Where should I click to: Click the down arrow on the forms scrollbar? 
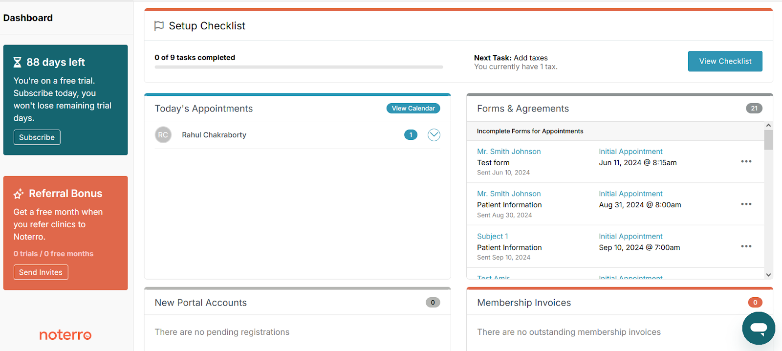pos(767,274)
